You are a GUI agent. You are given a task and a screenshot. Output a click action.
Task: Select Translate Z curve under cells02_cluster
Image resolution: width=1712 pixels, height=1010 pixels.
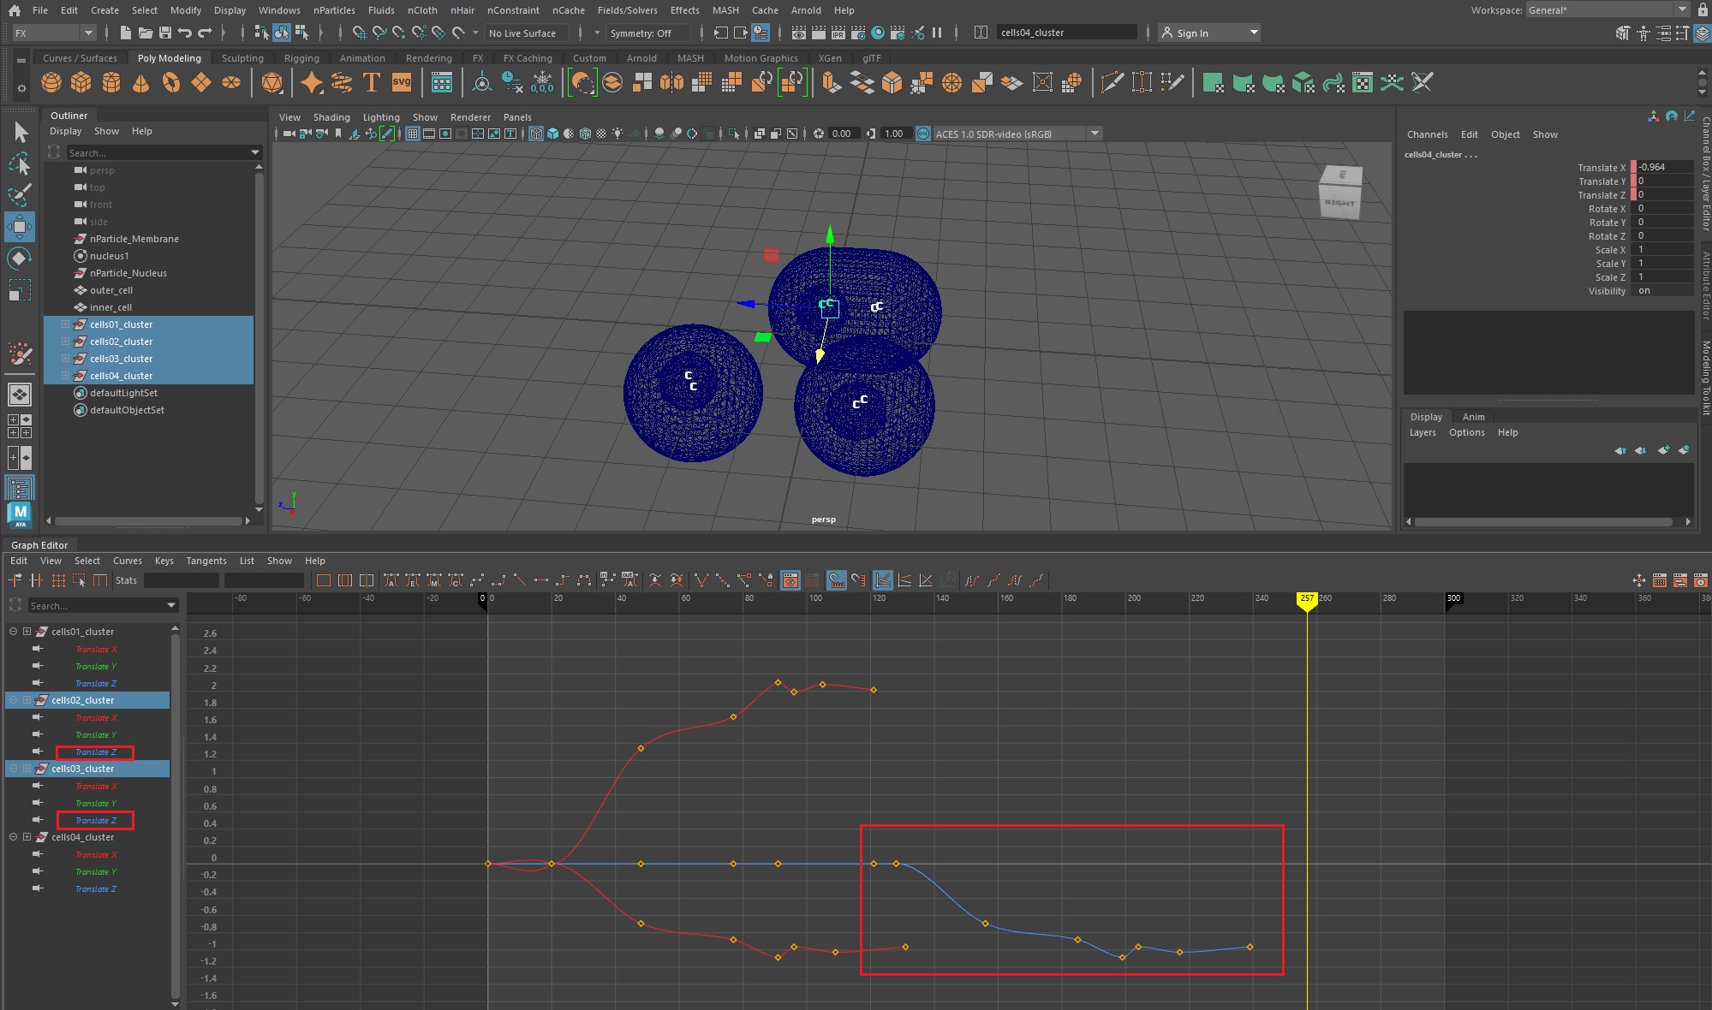(95, 752)
